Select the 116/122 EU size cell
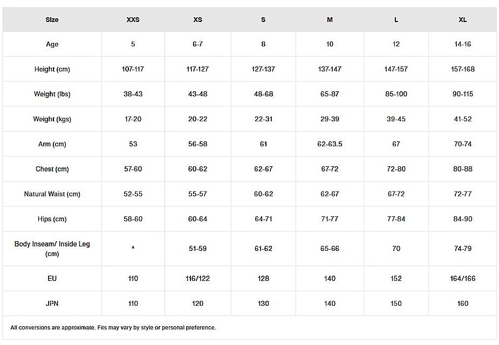This screenshot has height=345, width=499. [197, 278]
